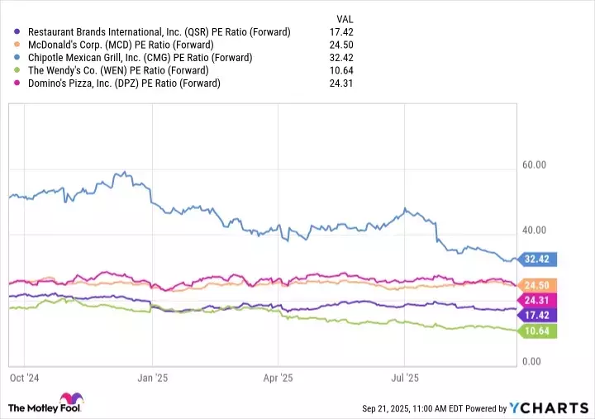Click the Jul '25 axis label

click(x=404, y=378)
